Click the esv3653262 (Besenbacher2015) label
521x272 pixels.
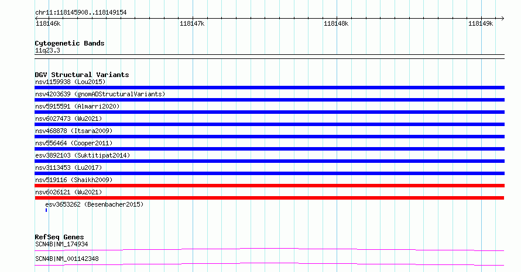(x=94, y=204)
